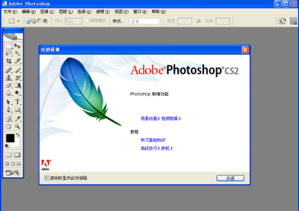Choose Add to Selection mode
This screenshot has width=299, height=211.
point(34,21)
